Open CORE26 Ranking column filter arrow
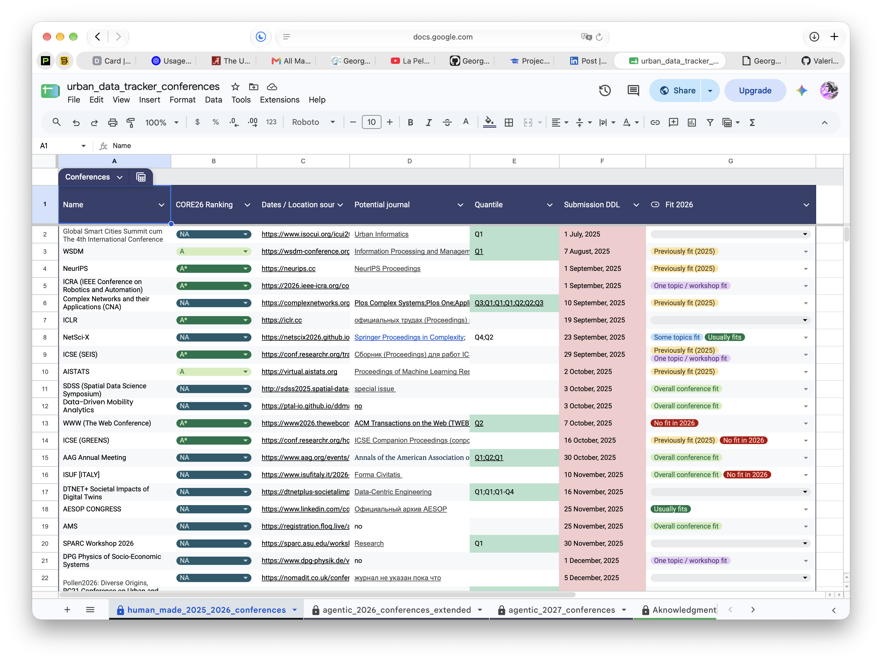This screenshot has height=662, width=882. 247,205
